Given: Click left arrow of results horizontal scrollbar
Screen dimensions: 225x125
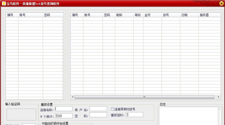Looking at the screenshot, I should 72,97.
